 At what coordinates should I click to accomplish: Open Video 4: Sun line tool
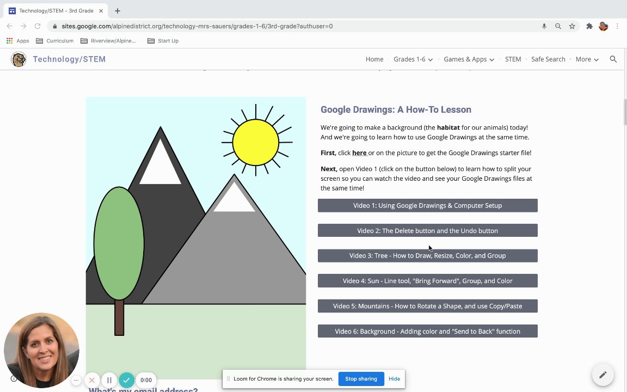click(427, 281)
